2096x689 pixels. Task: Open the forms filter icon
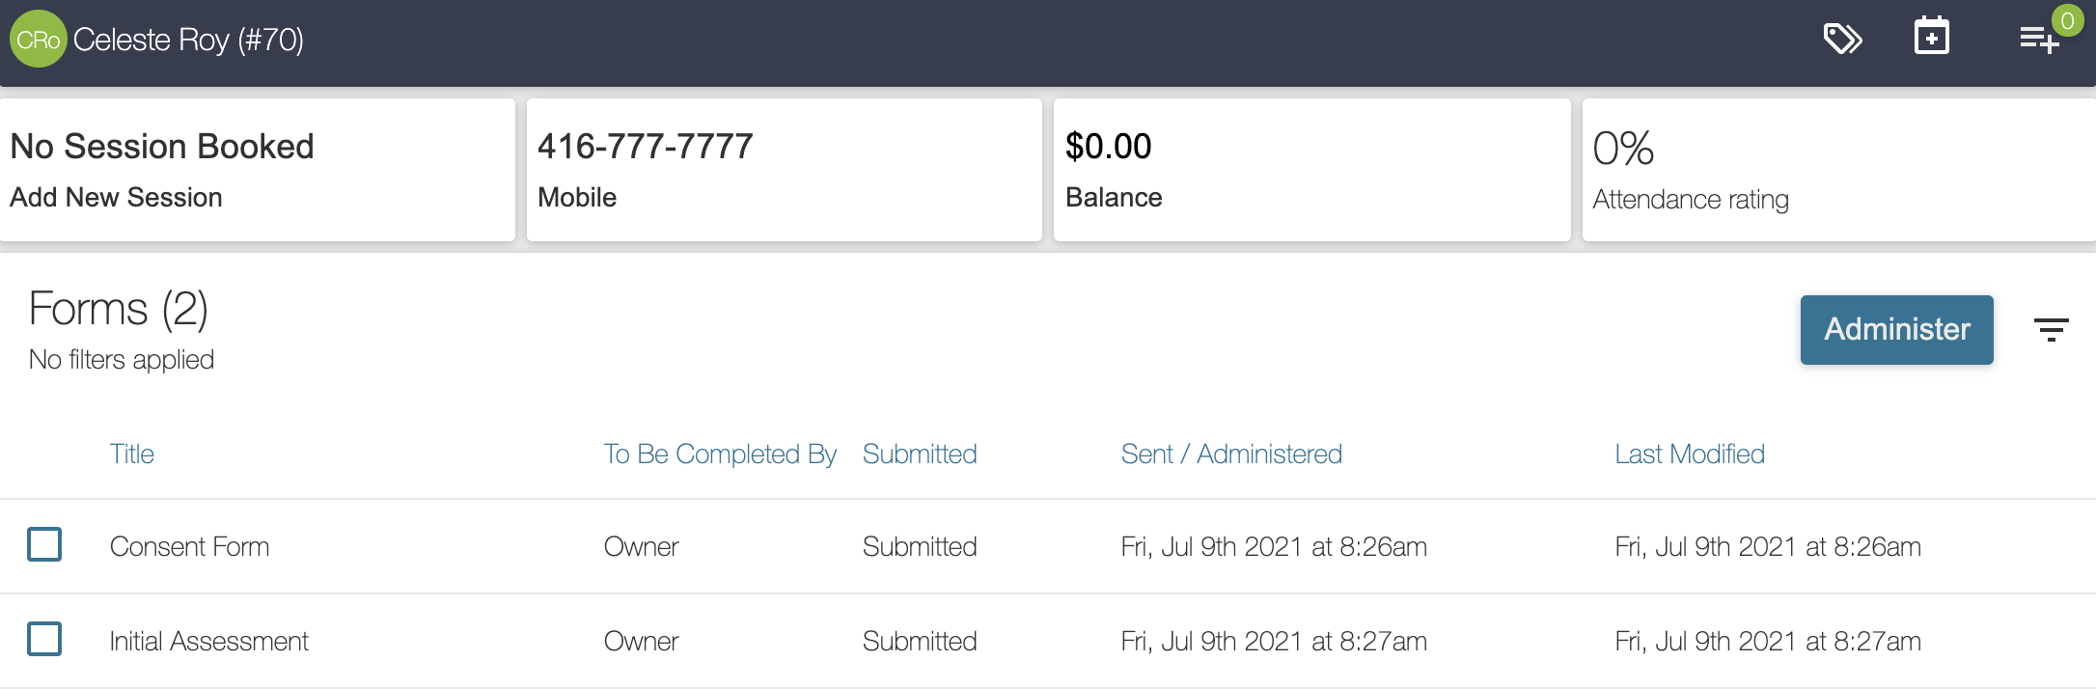point(2051,330)
